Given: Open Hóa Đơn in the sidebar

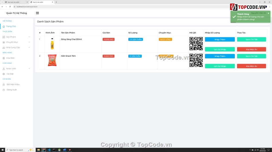Looking at the screenshot, I should (10, 58).
